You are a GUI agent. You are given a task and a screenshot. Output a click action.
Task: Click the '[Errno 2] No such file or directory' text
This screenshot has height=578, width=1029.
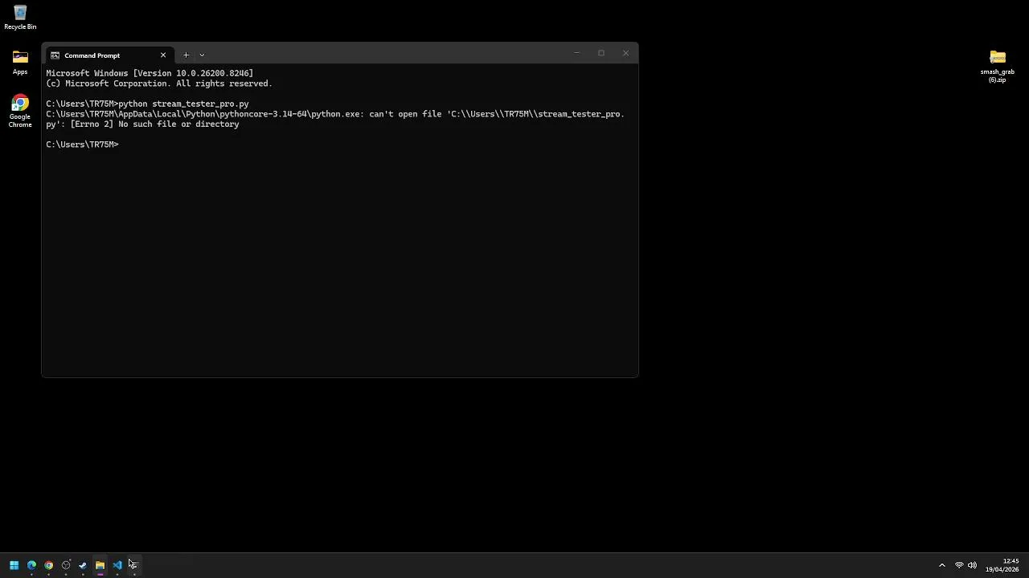tap(154, 124)
